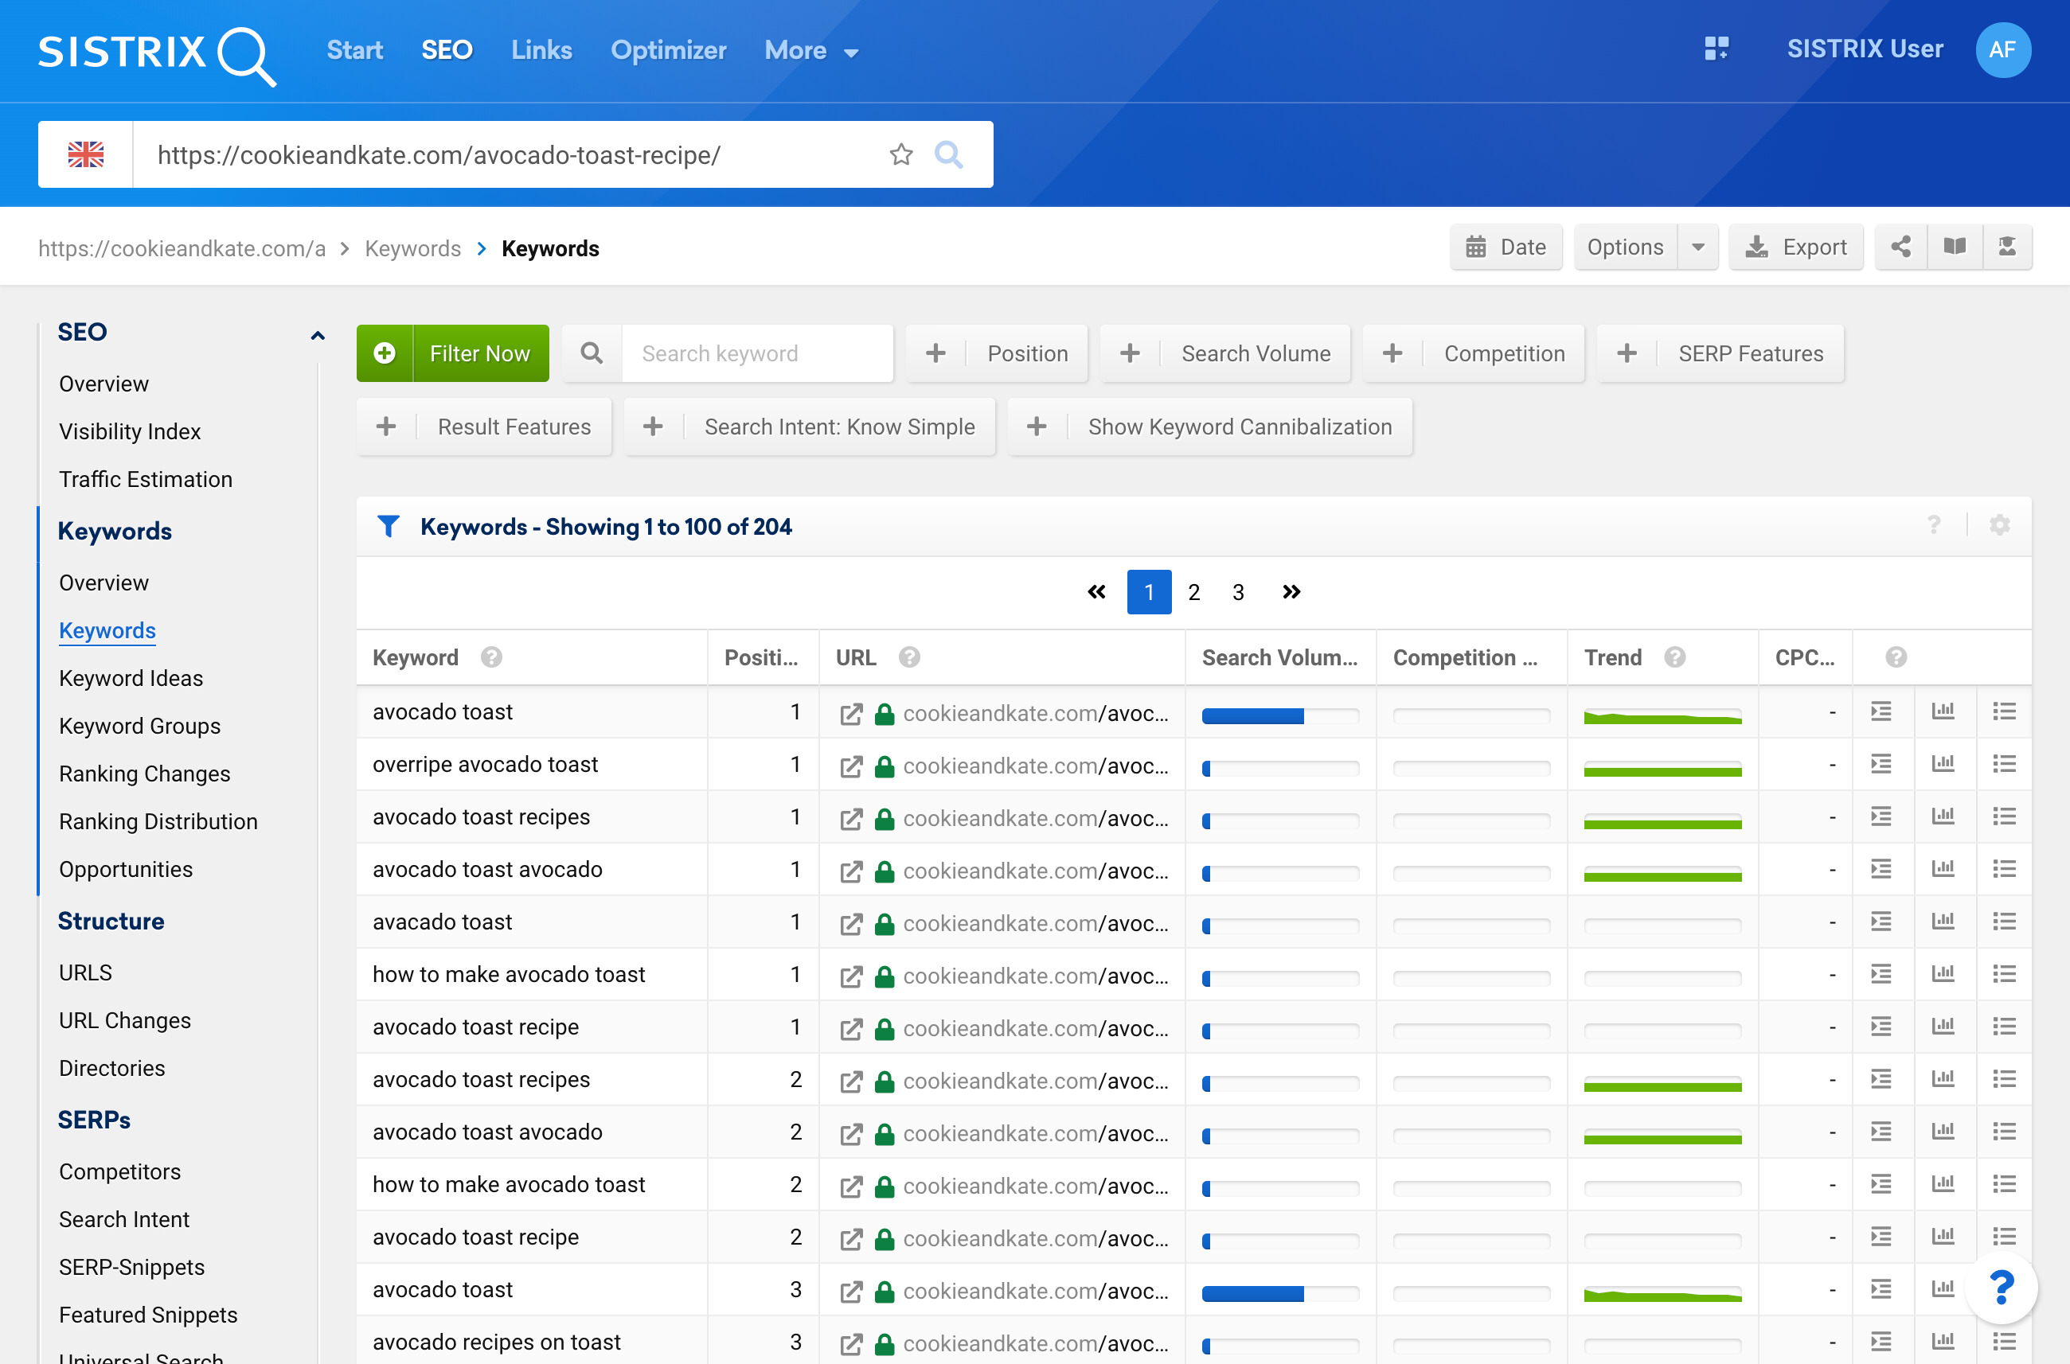Add the Search Volume filter
This screenshot has height=1364, width=2070.
1225,353
